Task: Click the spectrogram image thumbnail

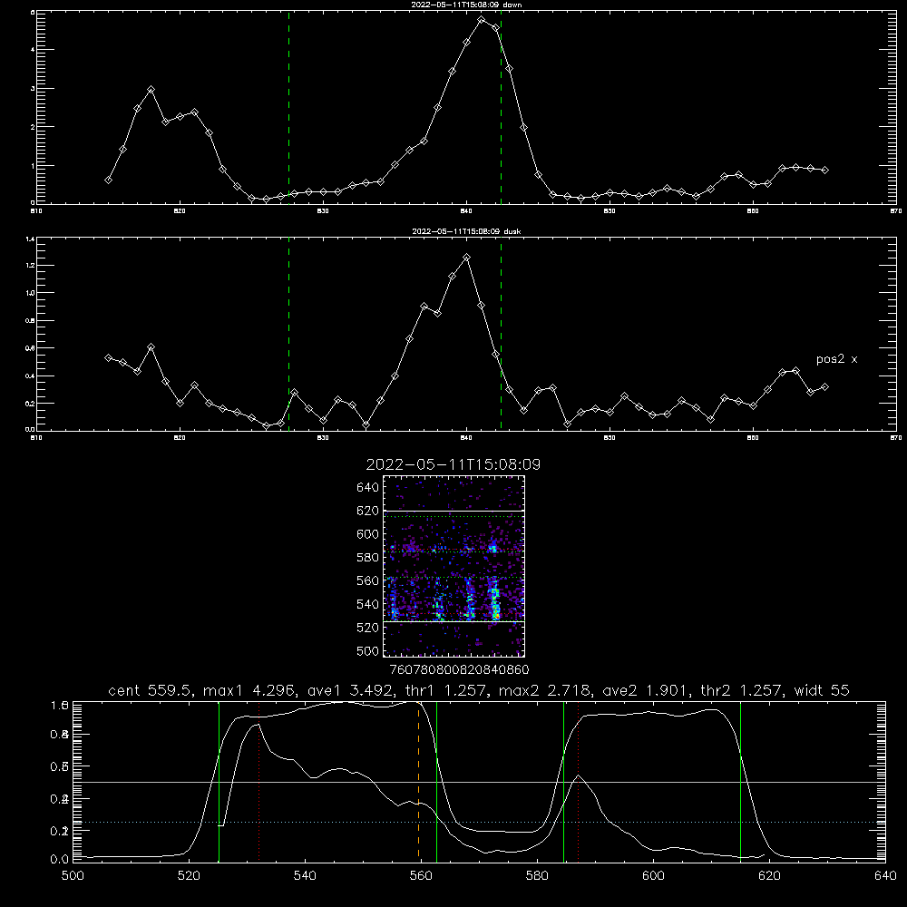Action: click(453, 566)
